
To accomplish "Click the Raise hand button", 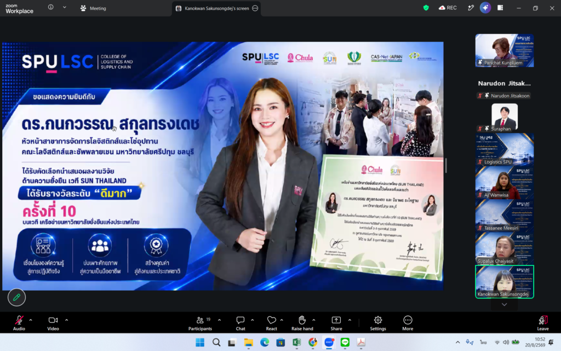I will point(302,322).
